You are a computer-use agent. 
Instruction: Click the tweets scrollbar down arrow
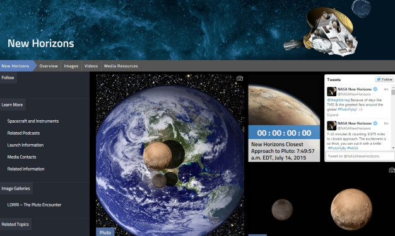click(x=393, y=148)
